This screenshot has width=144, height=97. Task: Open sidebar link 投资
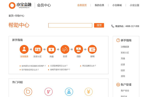(x=123, y=64)
